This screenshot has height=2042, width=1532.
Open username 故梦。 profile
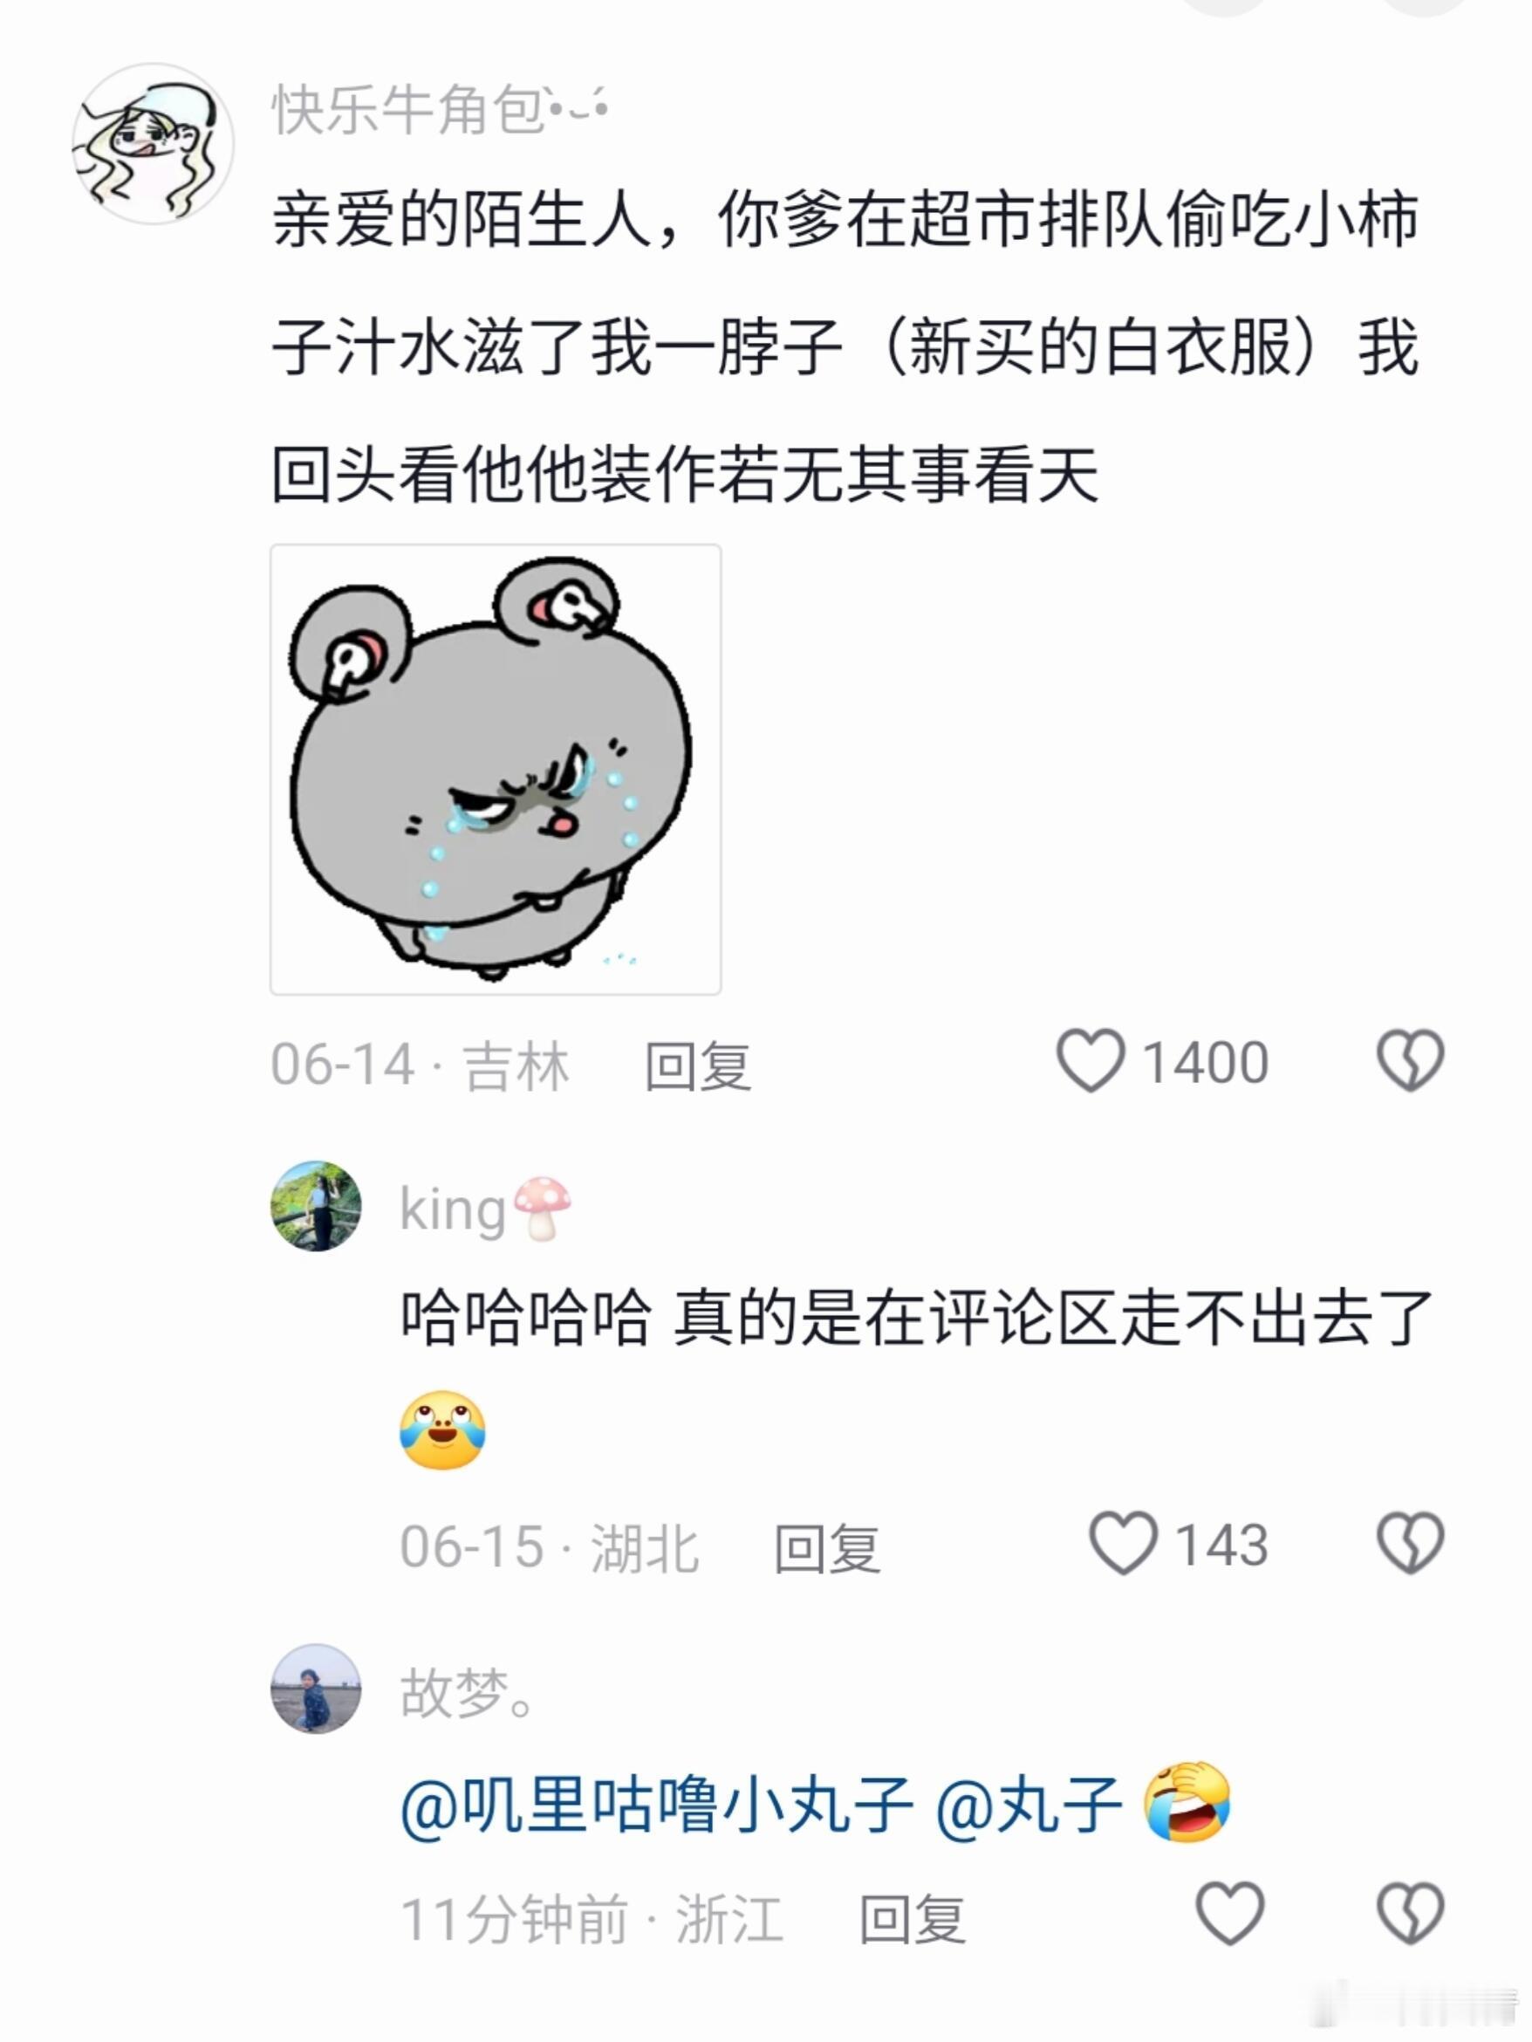pos(466,1692)
